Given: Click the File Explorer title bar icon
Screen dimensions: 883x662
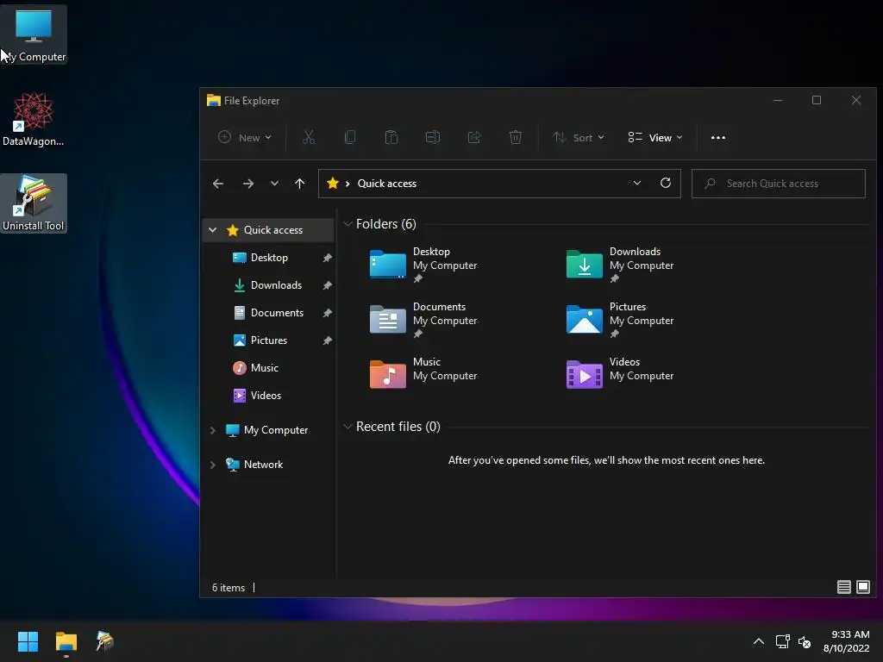Looking at the screenshot, I should click(214, 100).
